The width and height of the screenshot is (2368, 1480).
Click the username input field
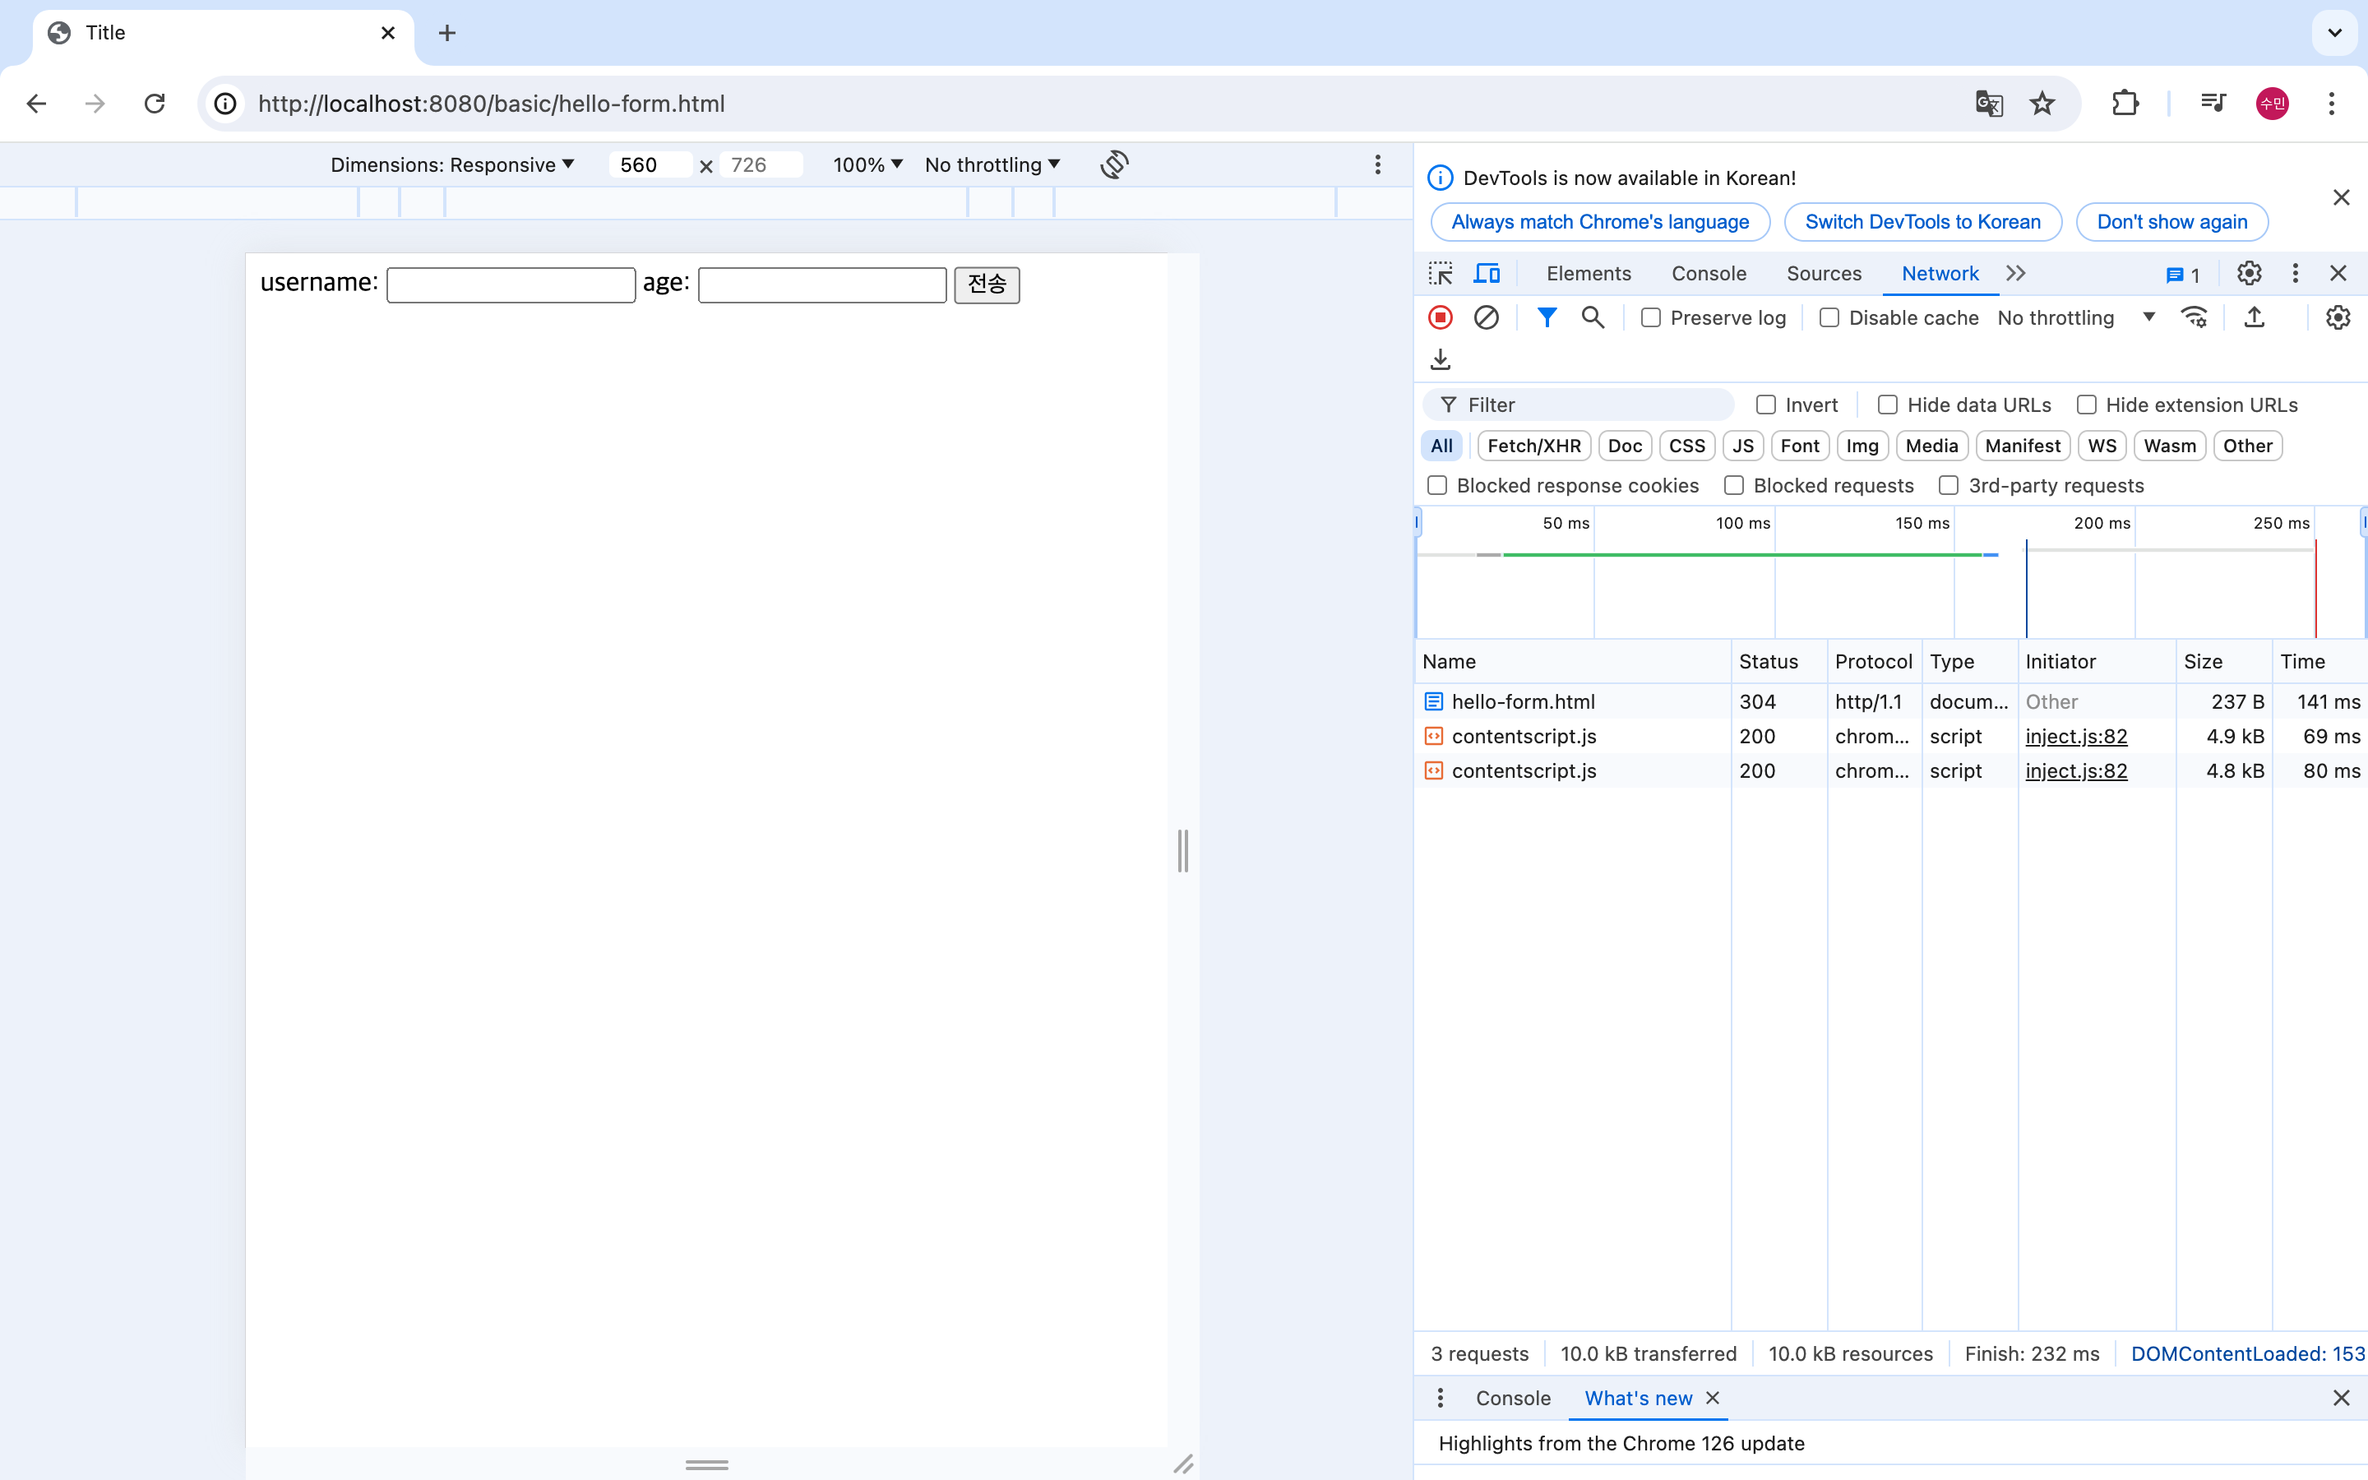[x=511, y=284]
